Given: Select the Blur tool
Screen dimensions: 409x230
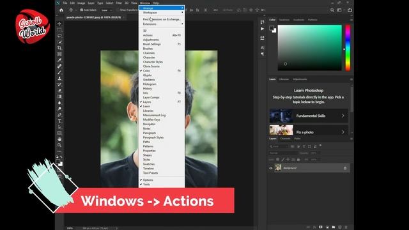Looking at the screenshot, I should (59, 103).
